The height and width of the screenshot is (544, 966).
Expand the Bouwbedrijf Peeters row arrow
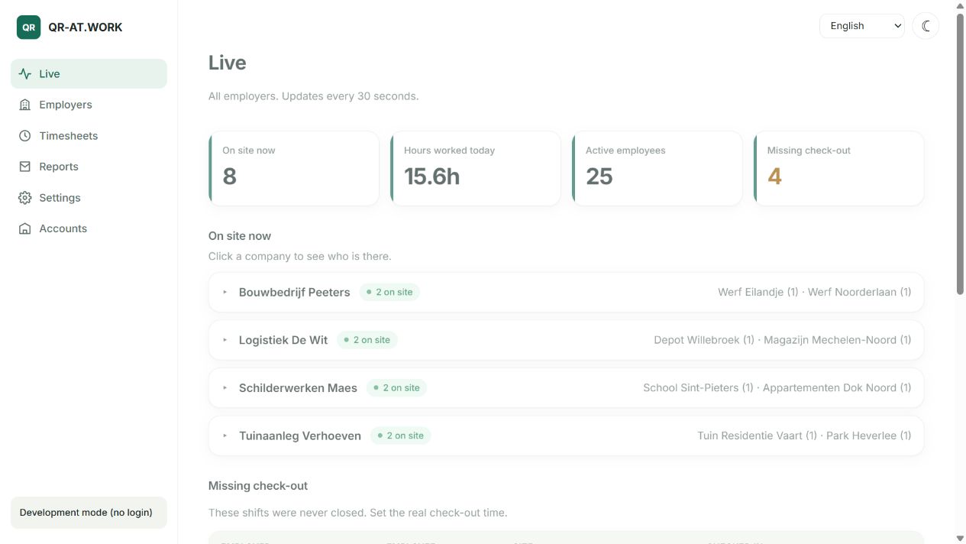click(225, 292)
